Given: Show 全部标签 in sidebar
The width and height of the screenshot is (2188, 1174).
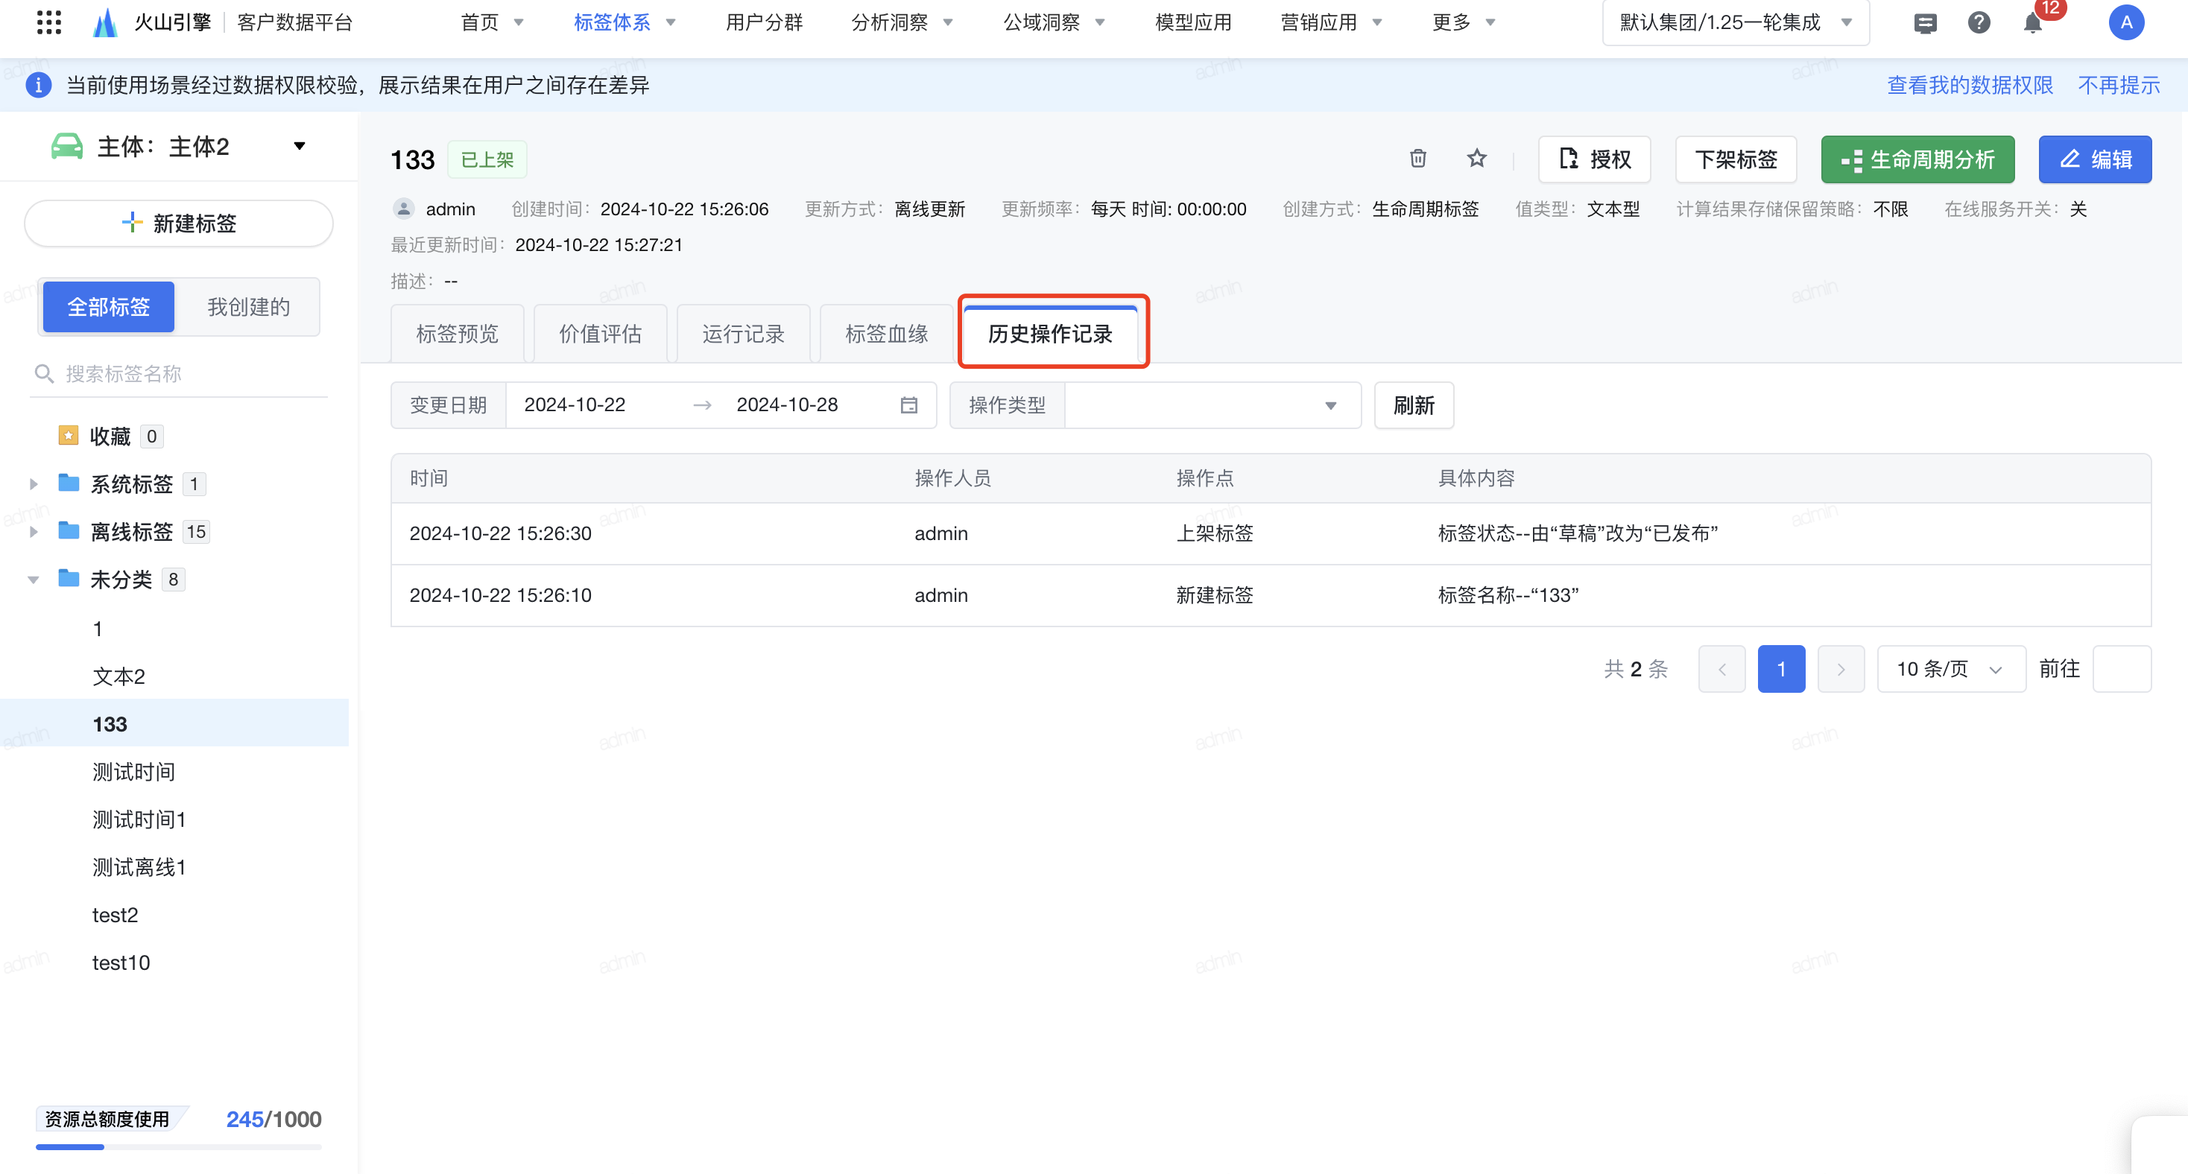Looking at the screenshot, I should (109, 306).
